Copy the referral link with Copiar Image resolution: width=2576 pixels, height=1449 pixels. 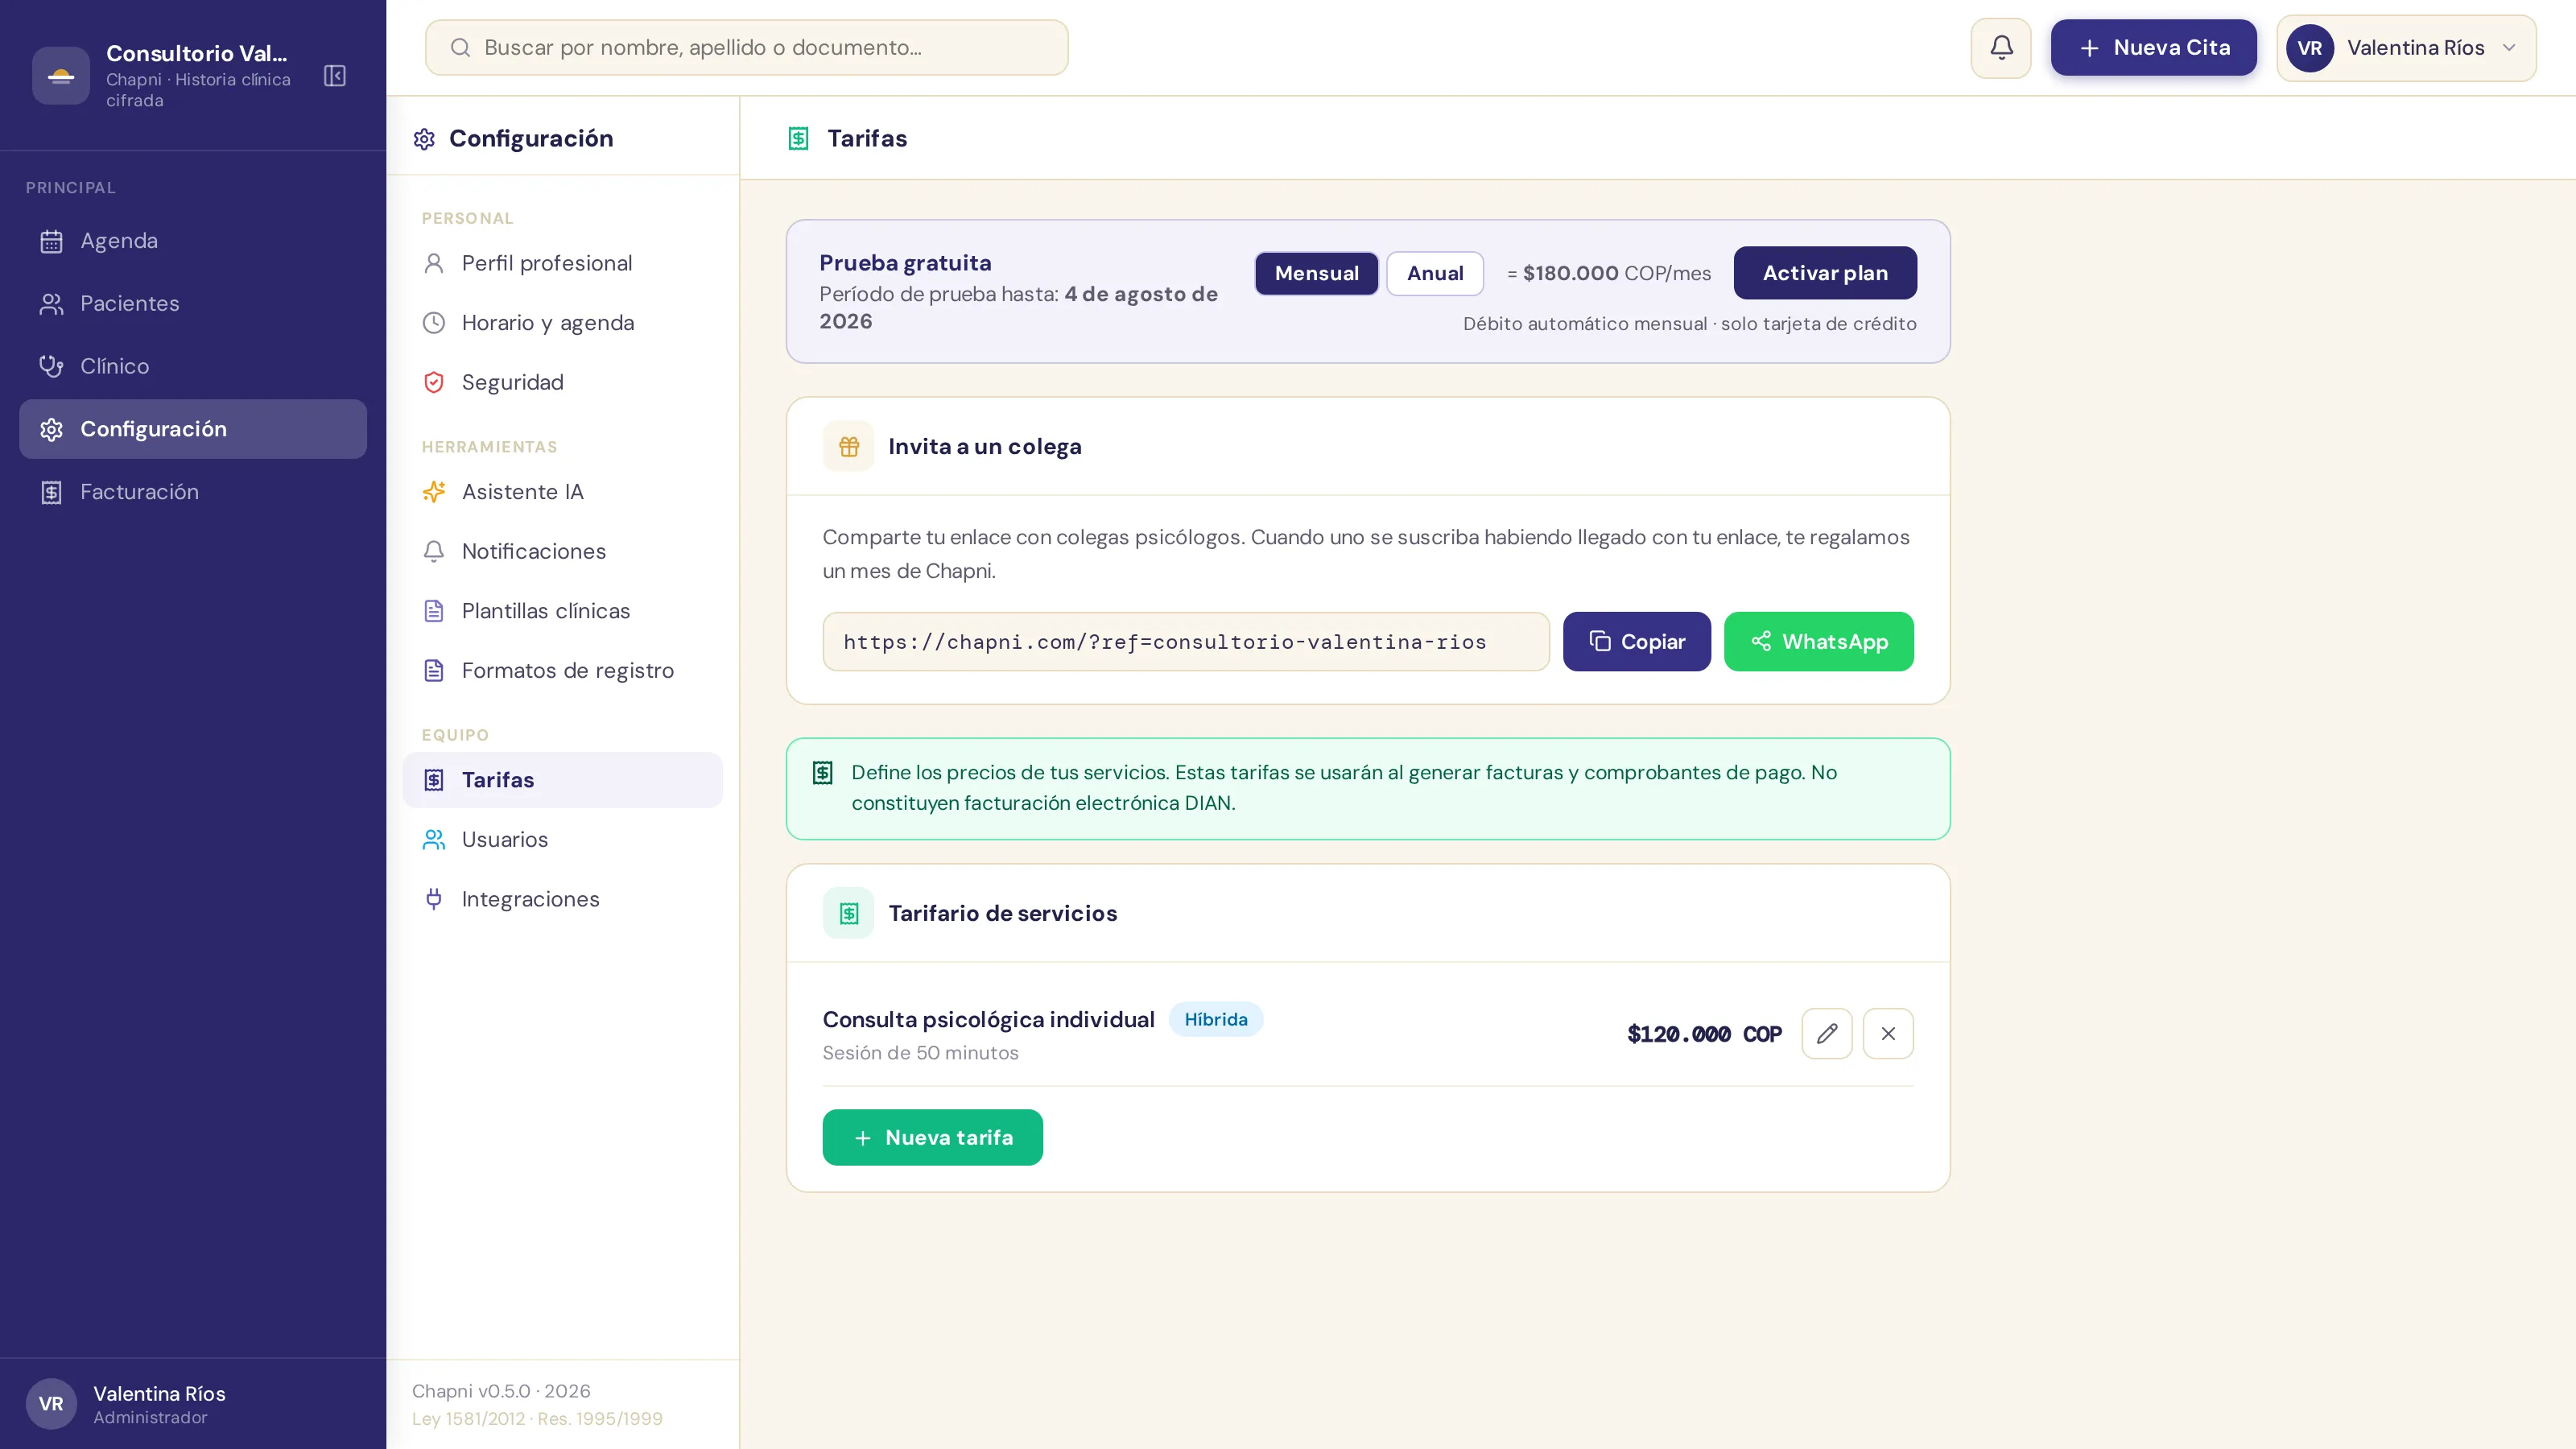(x=1636, y=642)
